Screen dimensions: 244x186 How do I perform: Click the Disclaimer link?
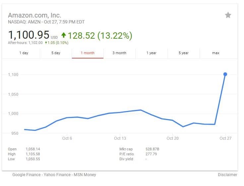pos(227,174)
